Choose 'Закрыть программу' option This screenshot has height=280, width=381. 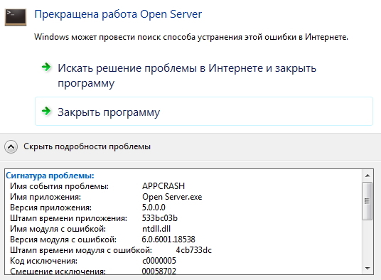[x=203, y=112]
